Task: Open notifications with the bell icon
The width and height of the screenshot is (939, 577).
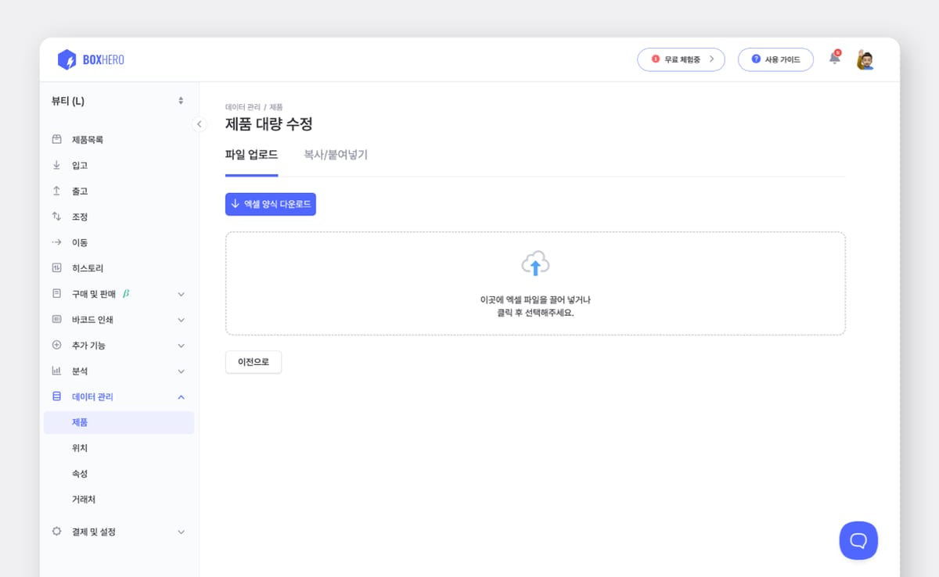Action: [834, 59]
